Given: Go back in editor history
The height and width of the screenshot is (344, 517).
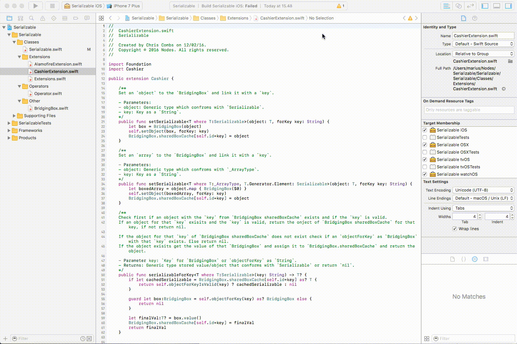Looking at the screenshot, I should tap(110, 18).
